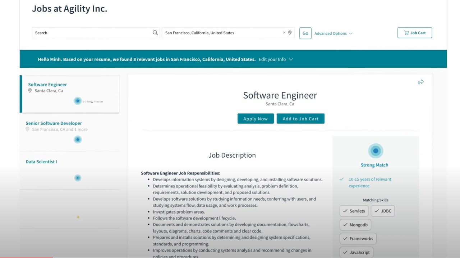This screenshot has width=460, height=258.
Task: Click the Apply Now button
Action: [x=256, y=118]
